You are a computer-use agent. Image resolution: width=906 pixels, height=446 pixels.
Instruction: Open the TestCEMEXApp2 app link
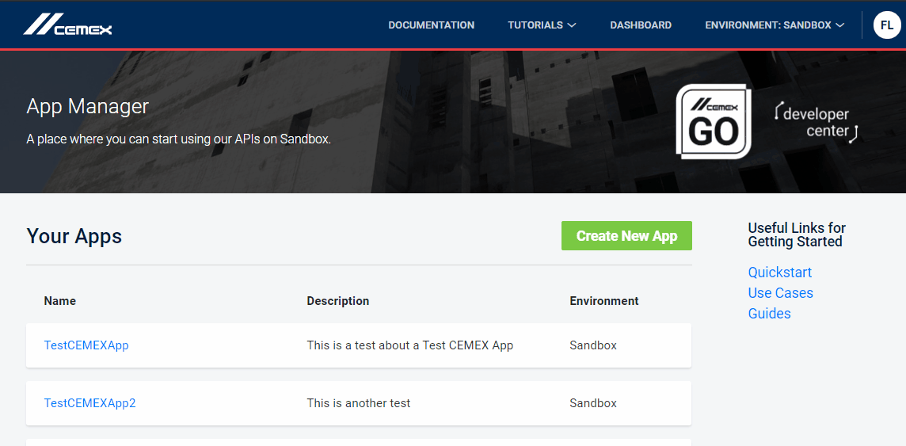(x=89, y=403)
